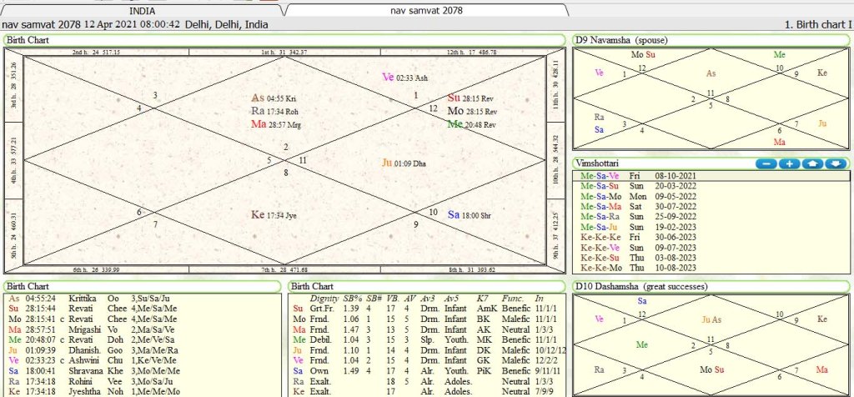Click the Dignity column header
Viewport: 854px width, 397px height.
coord(324,298)
